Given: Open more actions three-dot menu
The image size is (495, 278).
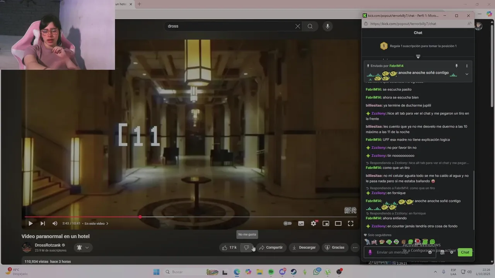Looking at the screenshot, I should click(355, 247).
